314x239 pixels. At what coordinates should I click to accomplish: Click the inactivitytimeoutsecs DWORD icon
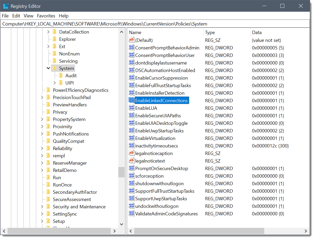click(x=131, y=146)
